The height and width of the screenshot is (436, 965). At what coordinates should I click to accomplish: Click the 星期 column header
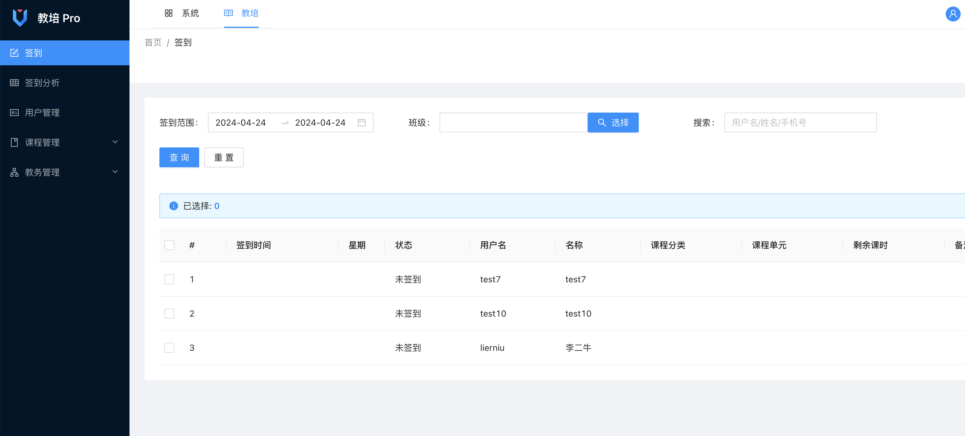357,245
